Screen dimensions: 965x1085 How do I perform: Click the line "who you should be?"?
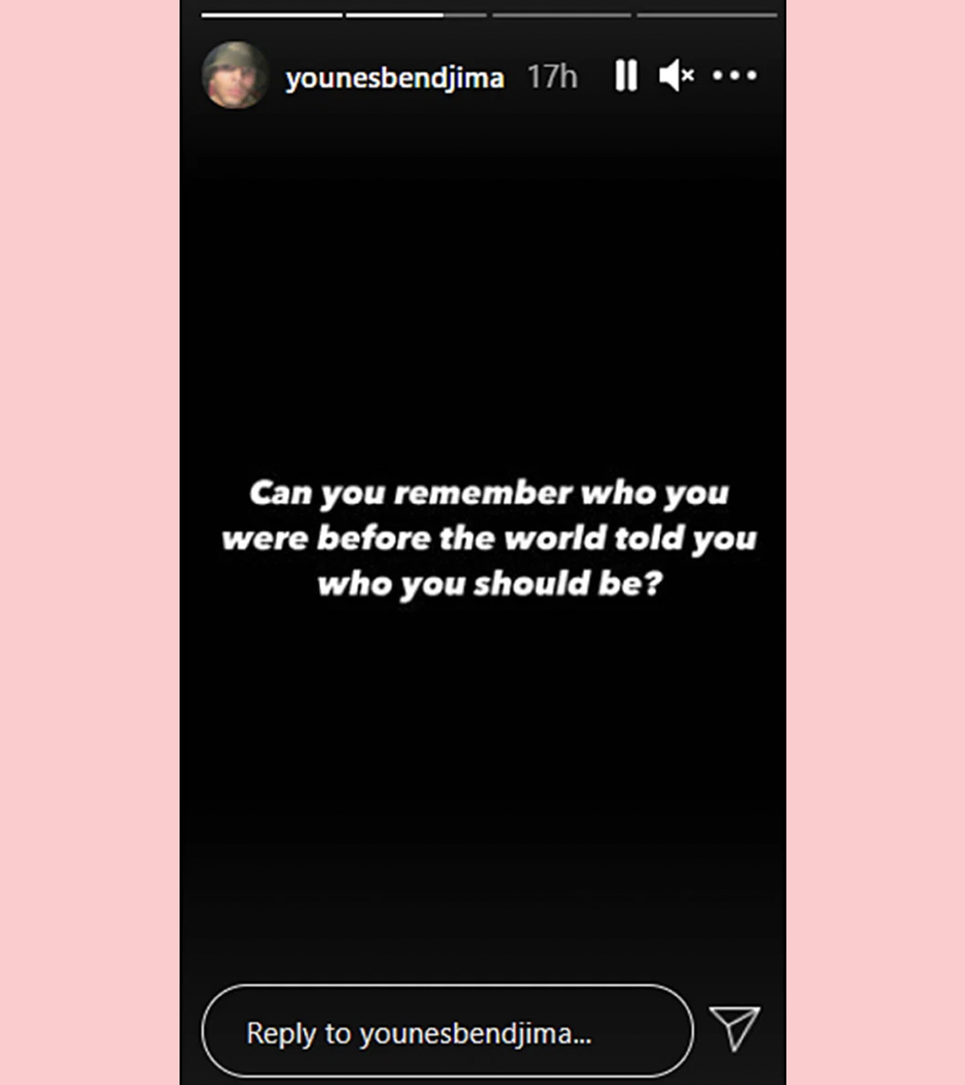(x=489, y=583)
